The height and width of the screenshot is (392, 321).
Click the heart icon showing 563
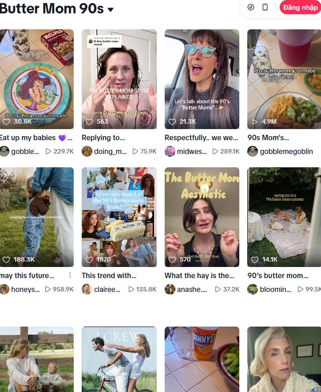click(x=89, y=122)
